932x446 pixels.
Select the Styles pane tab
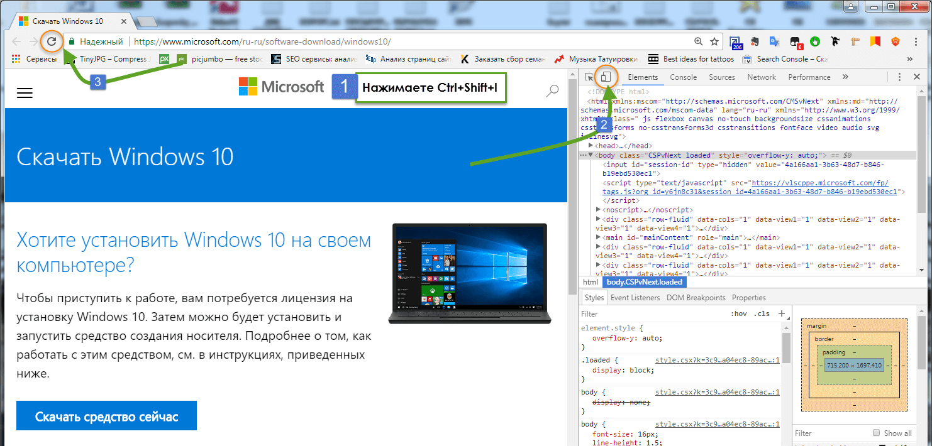[x=594, y=298]
